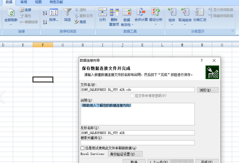Select column K header
This screenshot has width=239, height=163.
pyautogui.click(x=142, y=45)
